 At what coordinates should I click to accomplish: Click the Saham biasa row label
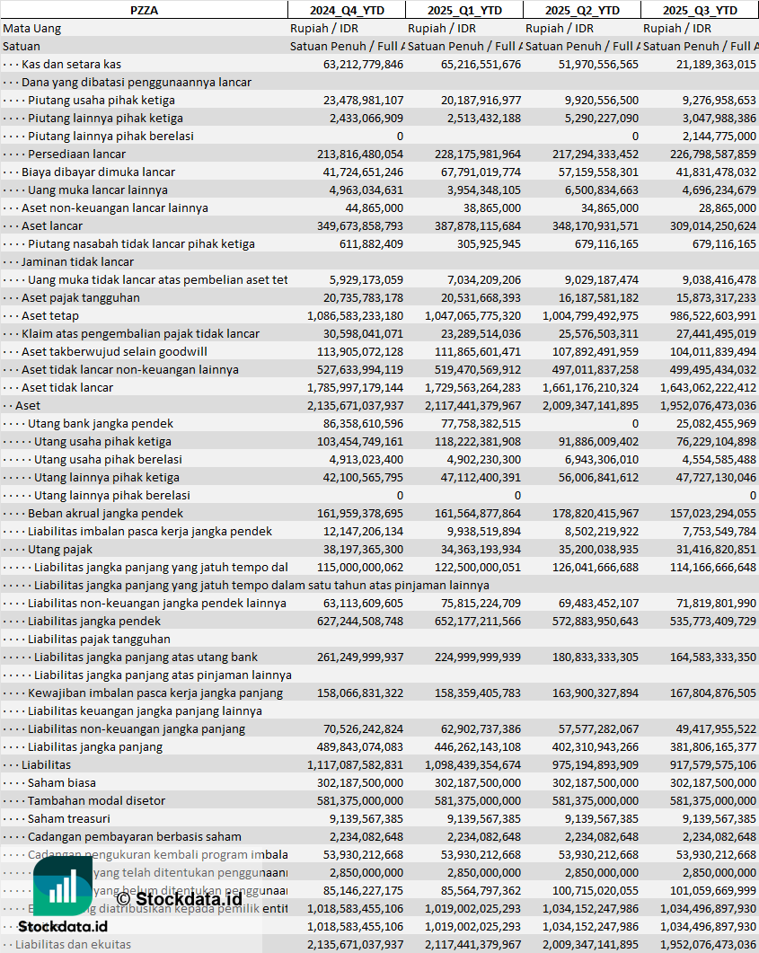(x=62, y=783)
